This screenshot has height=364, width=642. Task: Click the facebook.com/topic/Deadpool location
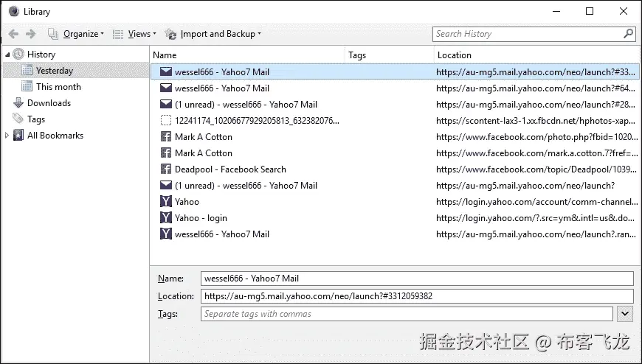coord(536,169)
